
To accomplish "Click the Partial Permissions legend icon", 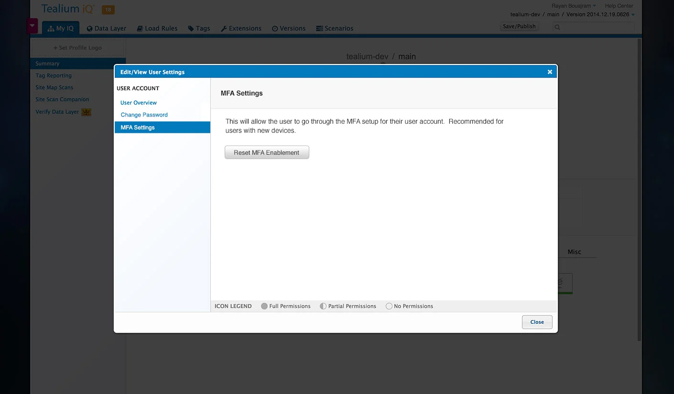I will coord(323,306).
